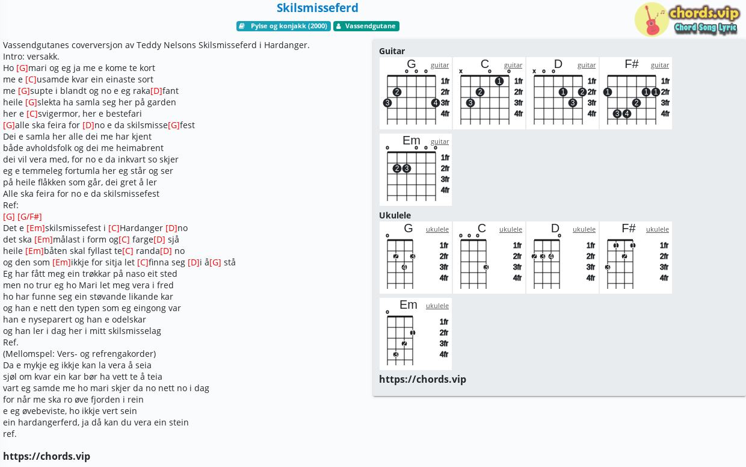Click lyric line 'Alle ska feira for no e da skilsmissefest'
Image resolution: width=746 pixels, height=467 pixels.
click(81, 194)
